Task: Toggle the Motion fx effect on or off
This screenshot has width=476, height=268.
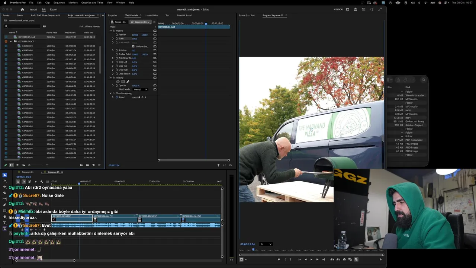Action: point(114,31)
